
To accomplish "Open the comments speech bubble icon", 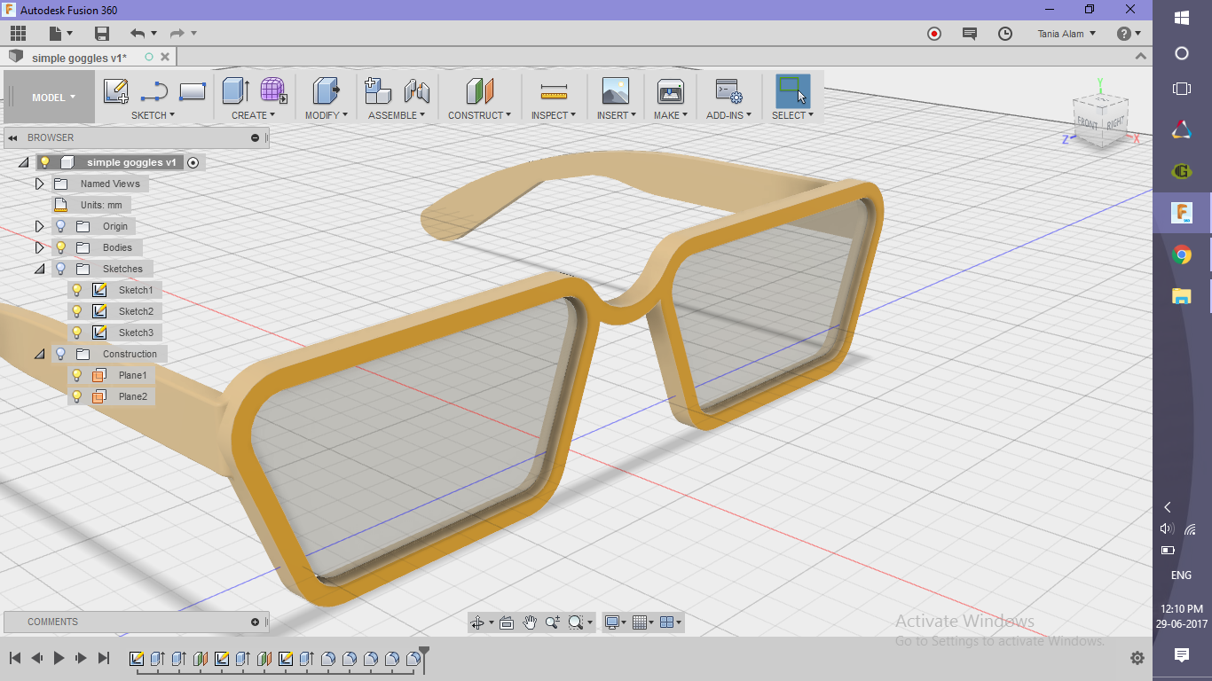I will tap(970, 34).
